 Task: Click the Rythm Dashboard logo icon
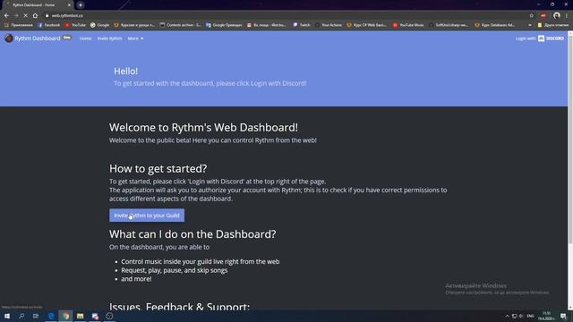pyautogui.click(x=9, y=38)
